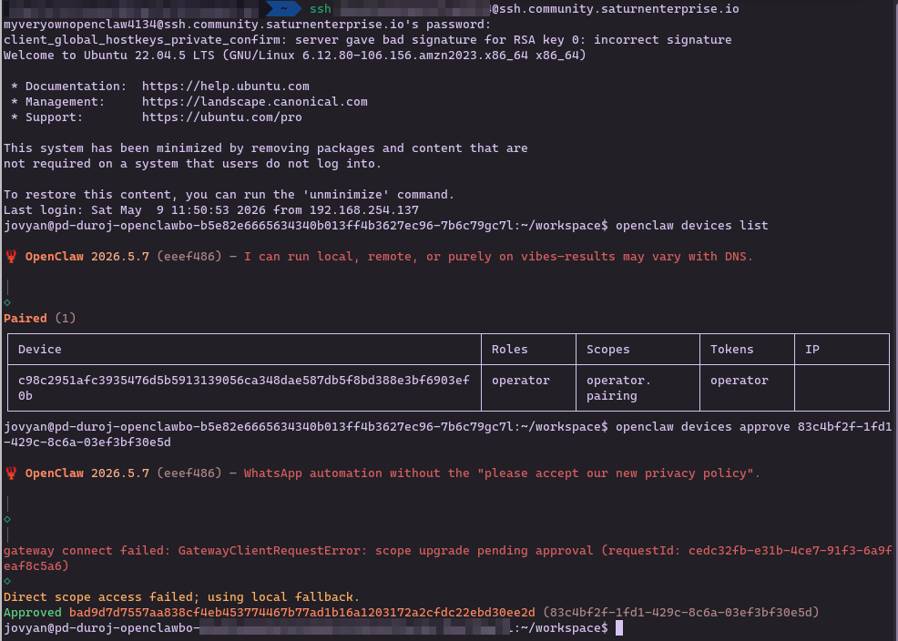
Task: Click the 'Device' column header
Action: click(x=39, y=349)
